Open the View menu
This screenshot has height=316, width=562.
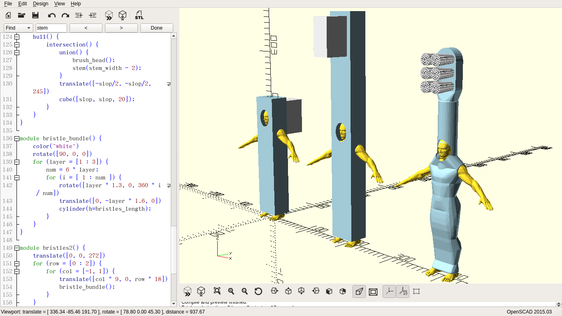(59, 4)
